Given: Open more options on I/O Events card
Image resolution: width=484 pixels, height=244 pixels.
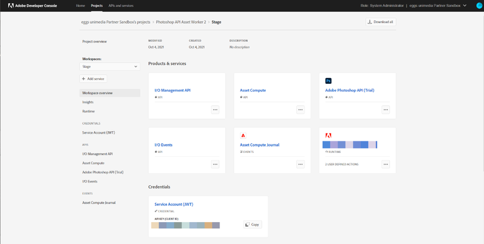Looking at the screenshot, I should (x=215, y=165).
